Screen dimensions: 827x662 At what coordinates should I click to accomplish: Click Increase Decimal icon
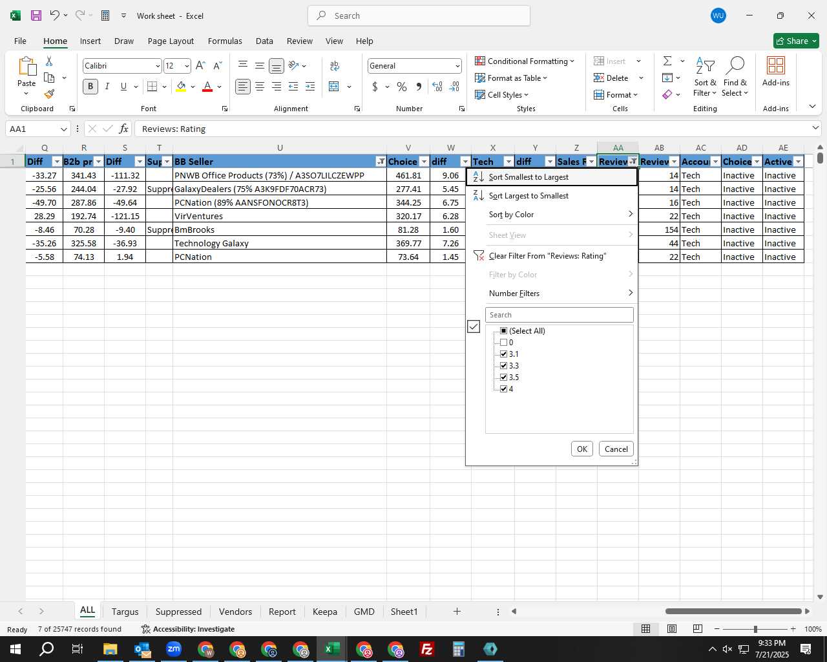point(437,86)
